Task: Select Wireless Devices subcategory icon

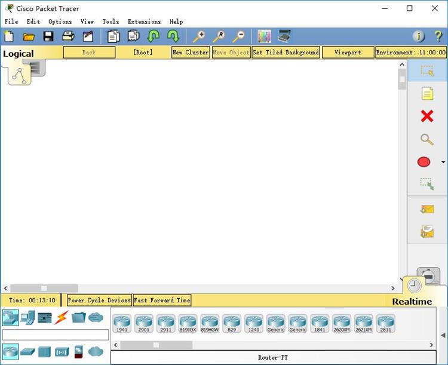Action: point(62,352)
